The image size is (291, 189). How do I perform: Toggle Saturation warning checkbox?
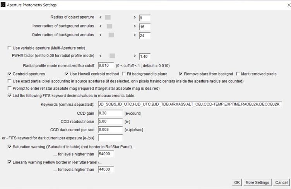point(10,147)
